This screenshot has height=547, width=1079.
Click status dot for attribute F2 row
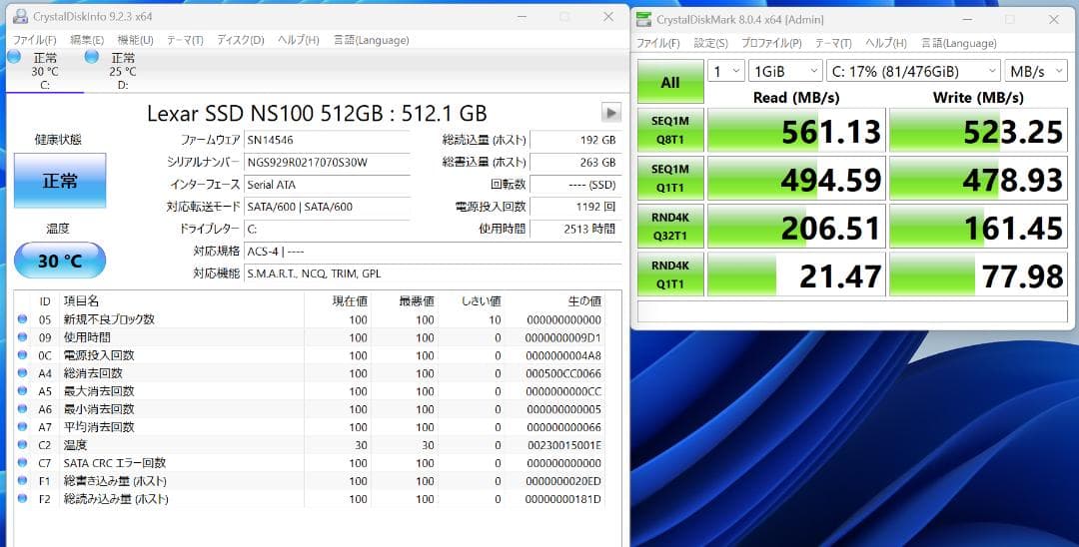pos(23,499)
